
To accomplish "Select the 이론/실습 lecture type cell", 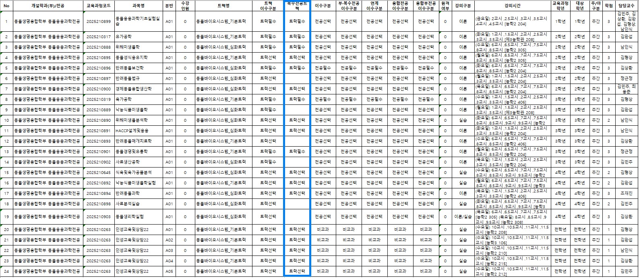I will pyautogui.click(x=463, y=217).
